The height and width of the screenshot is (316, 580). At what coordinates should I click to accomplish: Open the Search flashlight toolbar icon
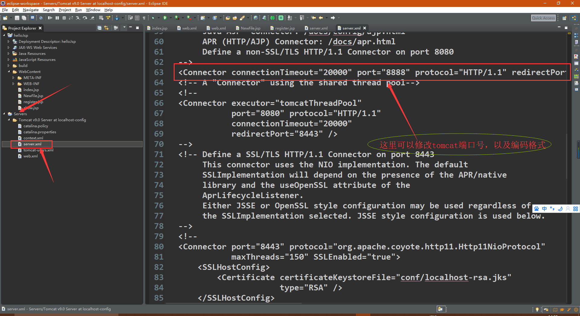[243, 18]
